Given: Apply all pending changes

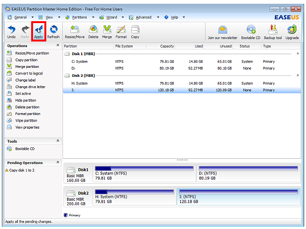Looking at the screenshot, I should tap(38, 32).
